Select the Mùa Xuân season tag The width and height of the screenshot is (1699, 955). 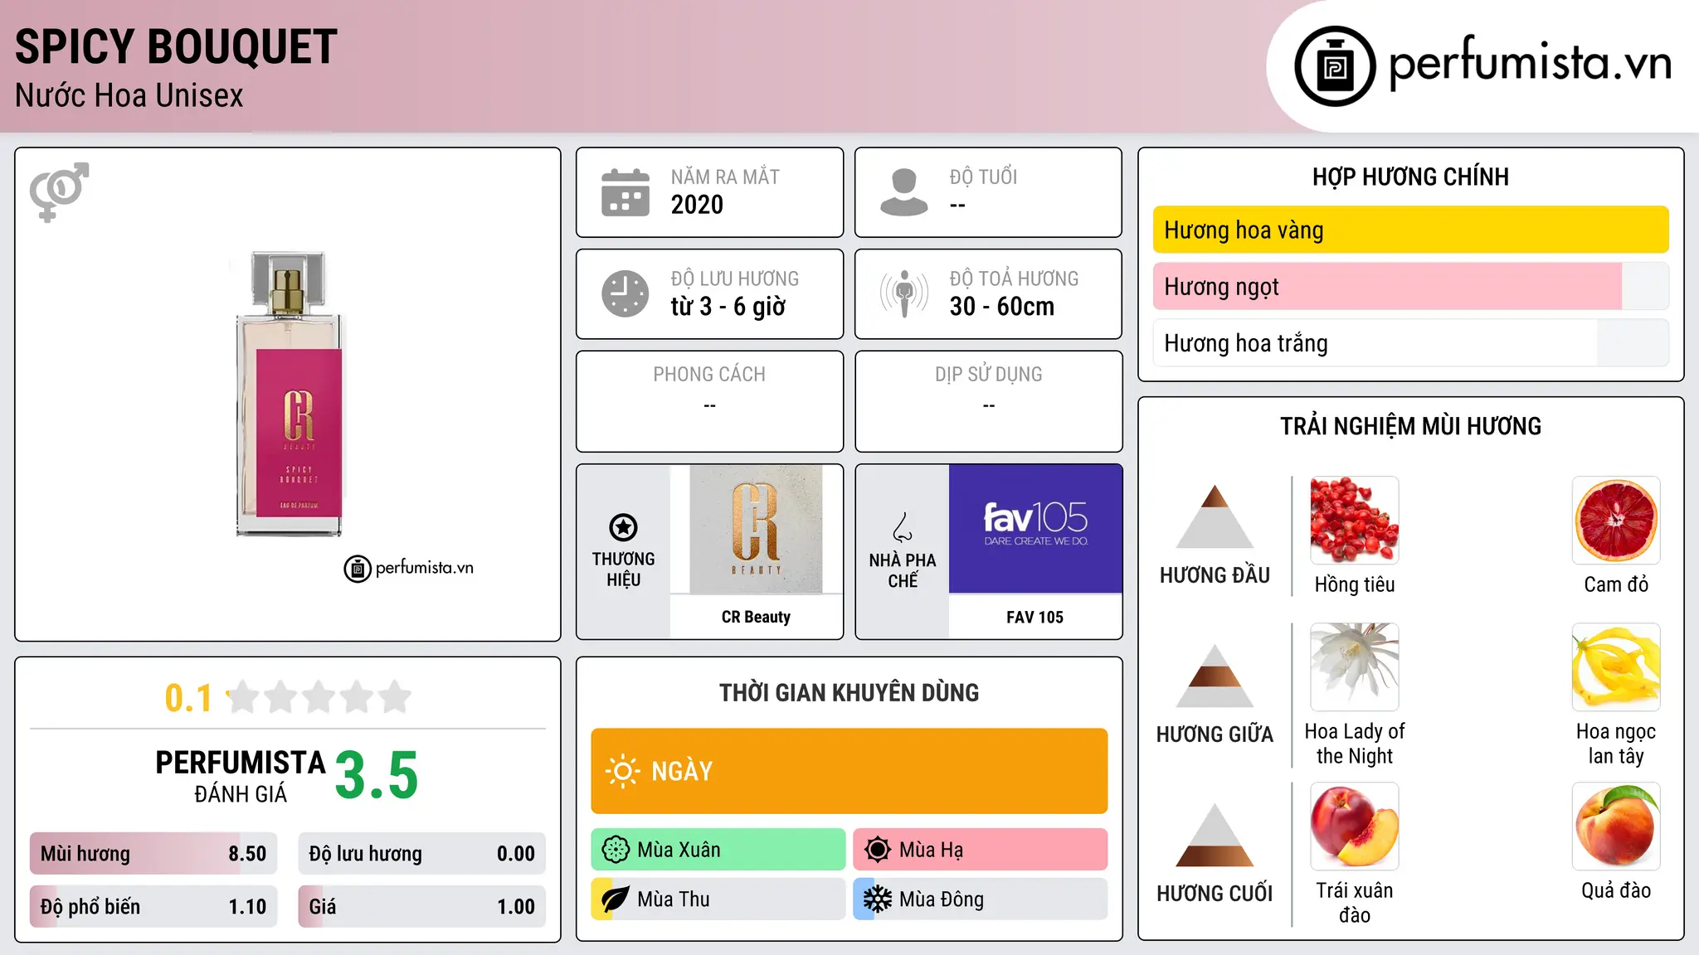(718, 850)
